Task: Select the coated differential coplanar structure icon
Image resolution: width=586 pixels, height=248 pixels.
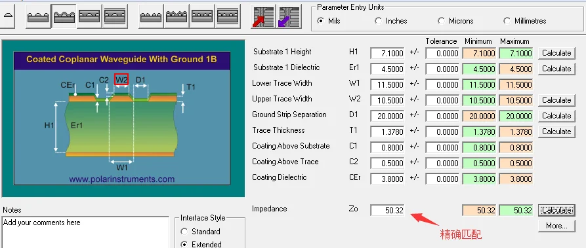Action: coord(177,16)
